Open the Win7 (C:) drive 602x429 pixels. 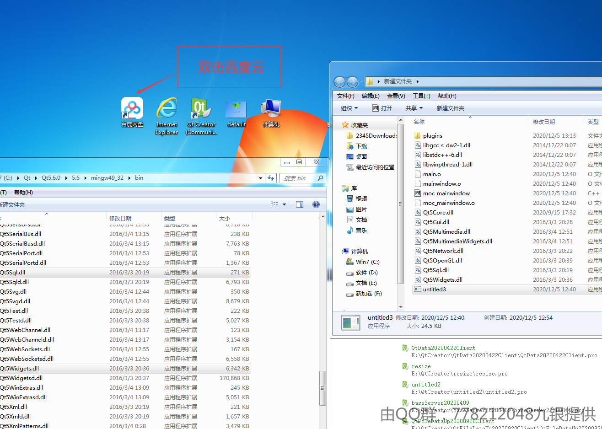(x=363, y=262)
